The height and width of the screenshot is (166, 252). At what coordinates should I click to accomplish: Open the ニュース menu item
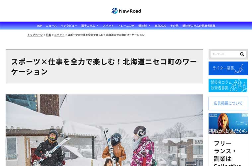point(51,26)
